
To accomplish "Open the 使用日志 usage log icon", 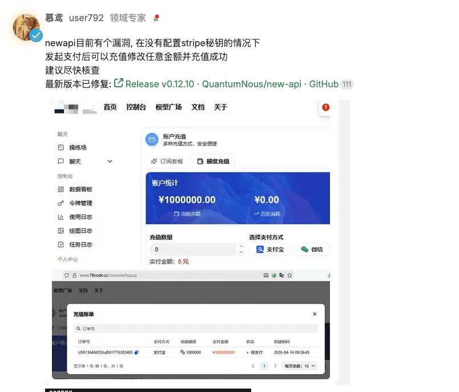I will 61,216.
